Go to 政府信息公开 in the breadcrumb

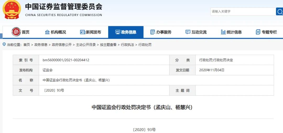coord(62,45)
